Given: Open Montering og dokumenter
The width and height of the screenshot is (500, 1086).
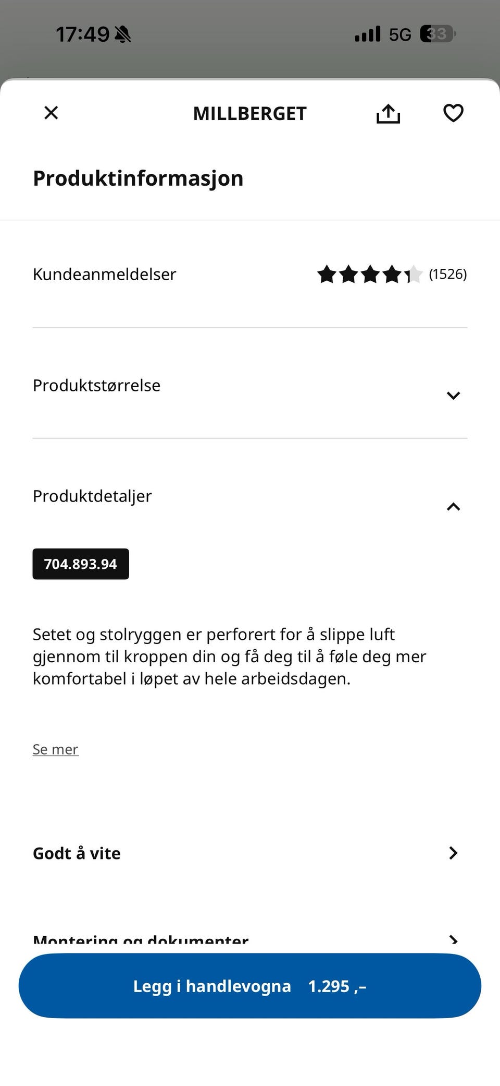Looking at the screenshot, I should [250, 937].
